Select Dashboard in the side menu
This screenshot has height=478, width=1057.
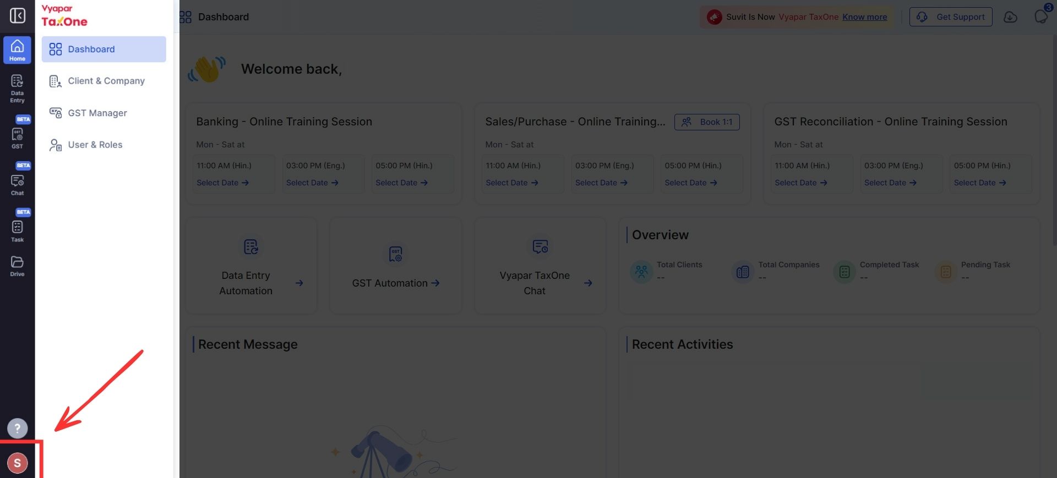coord(103,49)
